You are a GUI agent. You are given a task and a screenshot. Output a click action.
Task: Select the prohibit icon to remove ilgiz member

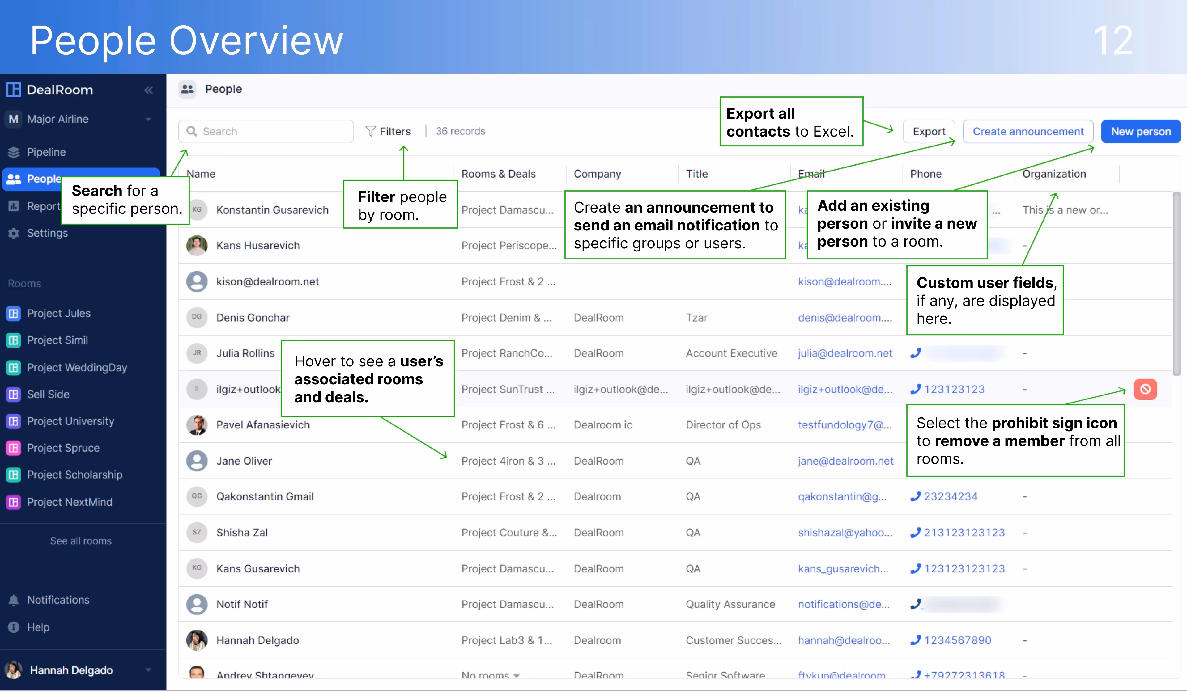click(1146, 389)
